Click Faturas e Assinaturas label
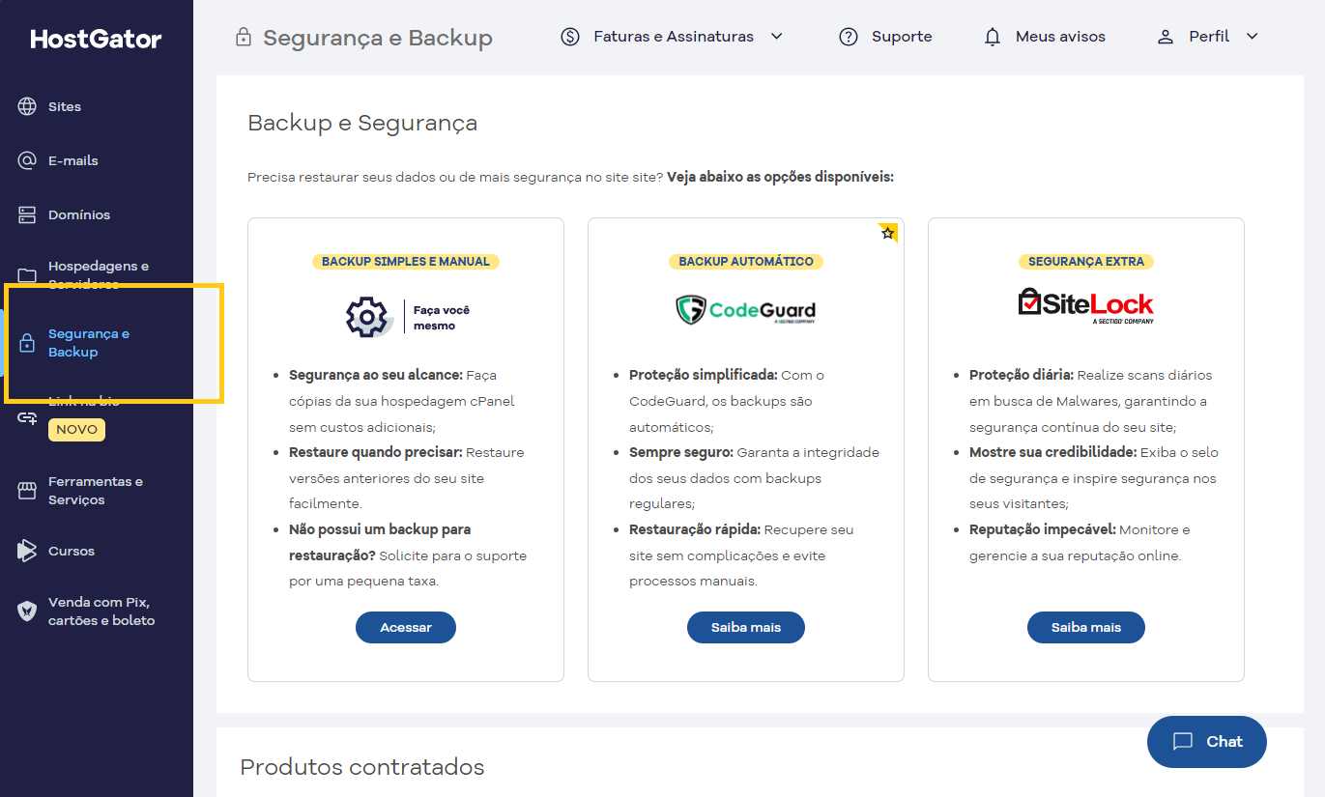The width and height of the screenshot is (1325, 797). click(674, 37)
